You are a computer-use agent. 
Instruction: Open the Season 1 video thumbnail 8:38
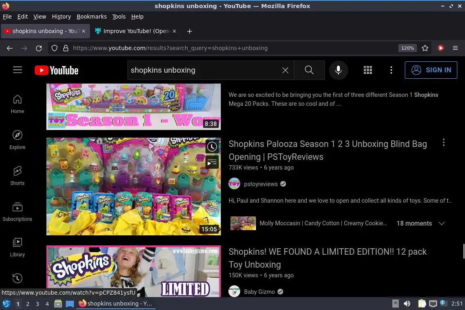(x=134, y=107)
